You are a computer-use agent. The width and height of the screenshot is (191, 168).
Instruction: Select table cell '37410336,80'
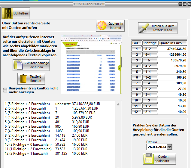(173, 49)
